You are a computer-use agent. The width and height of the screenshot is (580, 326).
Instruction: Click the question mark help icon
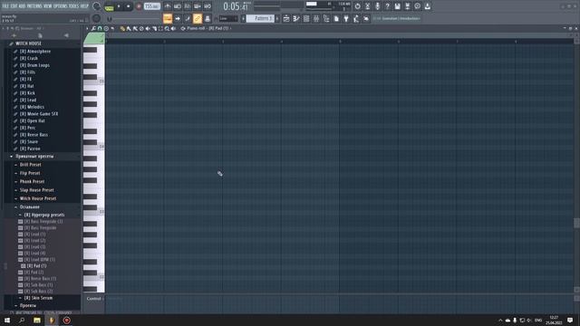pos(387,6)
